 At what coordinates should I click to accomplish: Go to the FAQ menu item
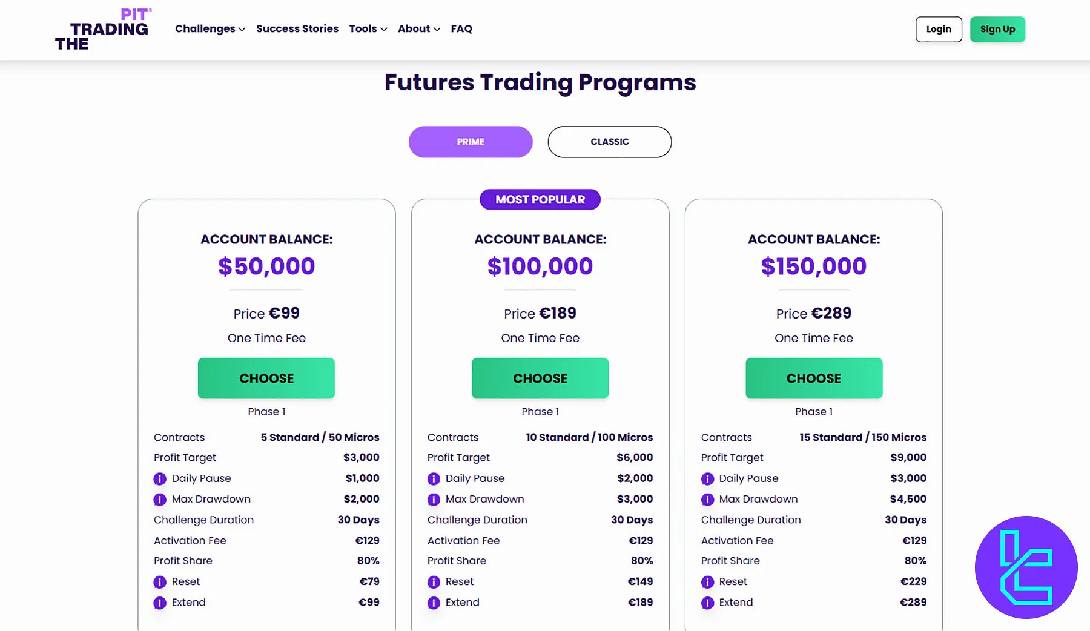pos(461,28)
